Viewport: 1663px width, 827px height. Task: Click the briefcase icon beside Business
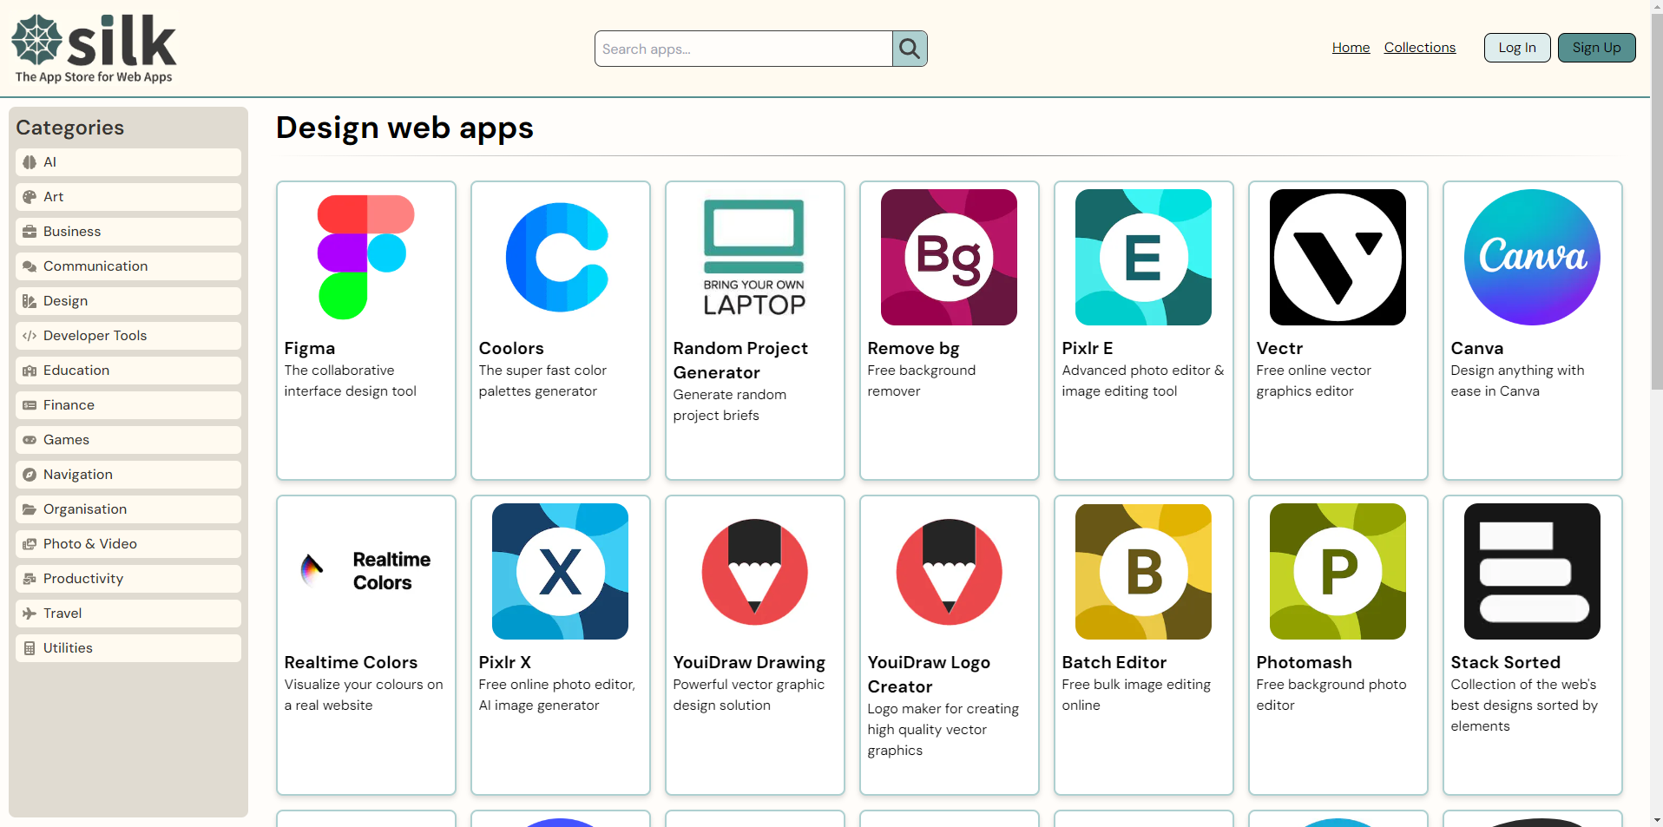[30, 232]
